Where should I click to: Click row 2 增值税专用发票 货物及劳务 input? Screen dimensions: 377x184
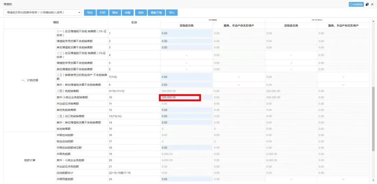coord(186,41)
